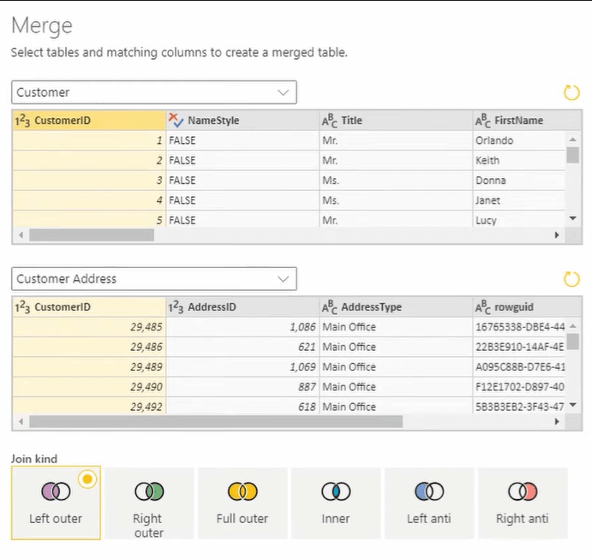Choose the Right outer join label
Viewport: 592px width, 559px height.
(x=148, y=526)
